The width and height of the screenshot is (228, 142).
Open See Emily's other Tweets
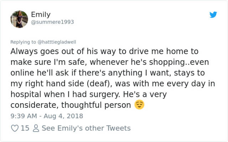[86, 128]
